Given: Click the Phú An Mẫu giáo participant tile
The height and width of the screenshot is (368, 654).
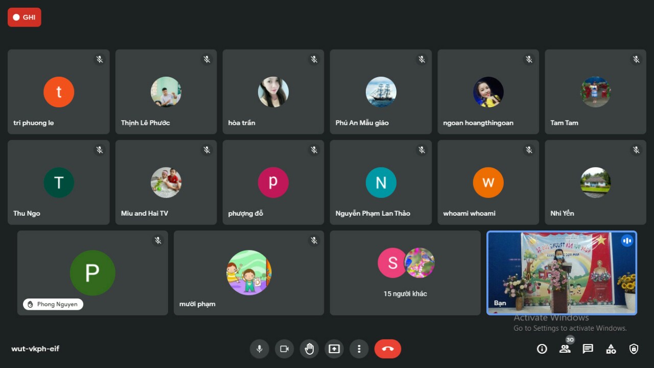Looking at the screenshot, I should [381, 92].
